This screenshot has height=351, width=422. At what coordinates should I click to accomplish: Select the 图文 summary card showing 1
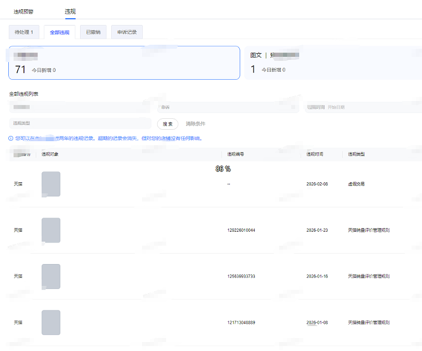tap(333, 63)
